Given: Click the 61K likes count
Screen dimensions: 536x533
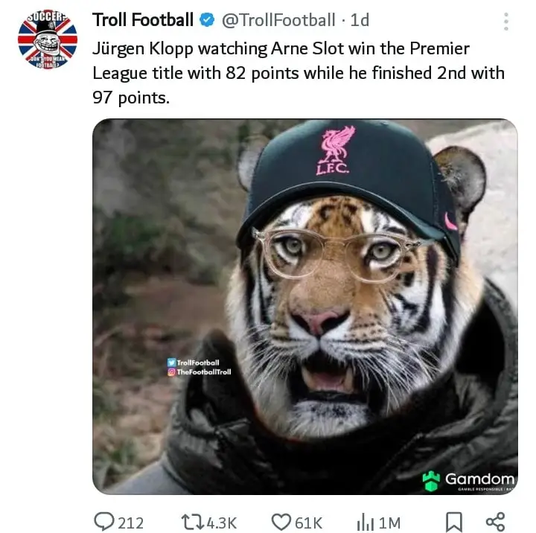Looking at the screenshot, I should click(308, 523).
